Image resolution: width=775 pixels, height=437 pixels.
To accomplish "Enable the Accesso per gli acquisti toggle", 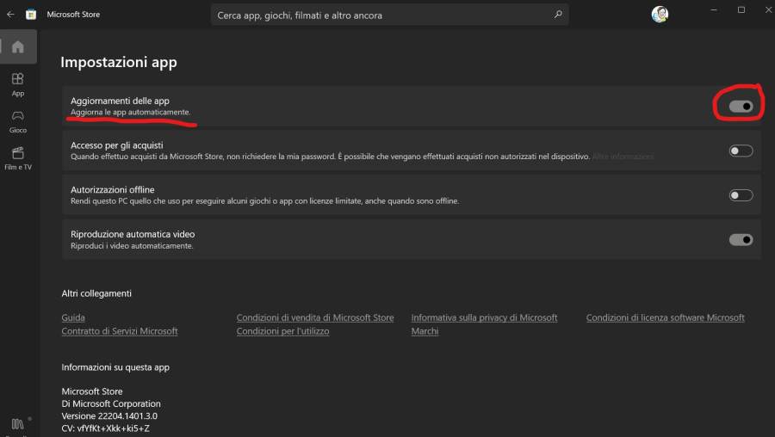I will click(741, 151).
